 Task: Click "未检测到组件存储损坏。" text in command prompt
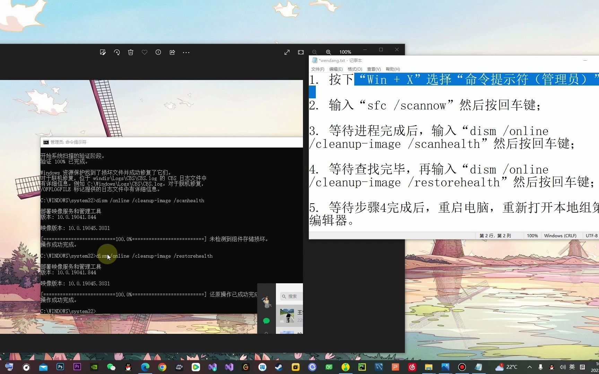tap(239, 239)
